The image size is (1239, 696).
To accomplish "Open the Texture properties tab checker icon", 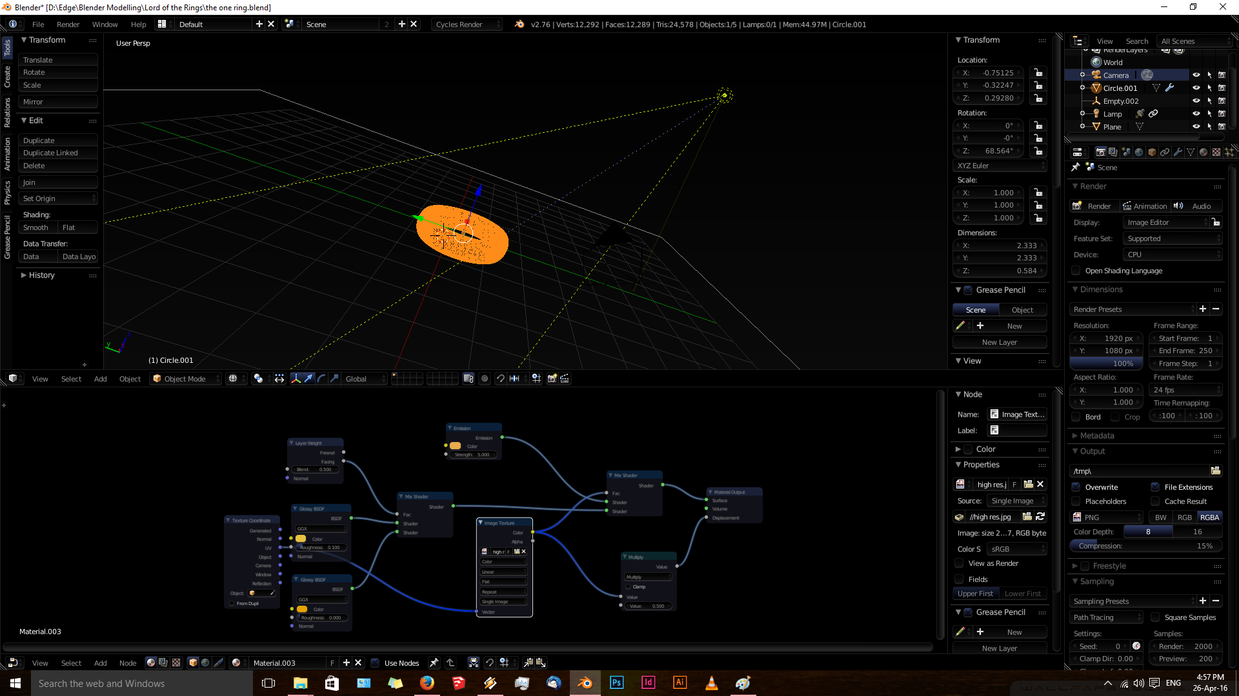I will point(1216,152).
